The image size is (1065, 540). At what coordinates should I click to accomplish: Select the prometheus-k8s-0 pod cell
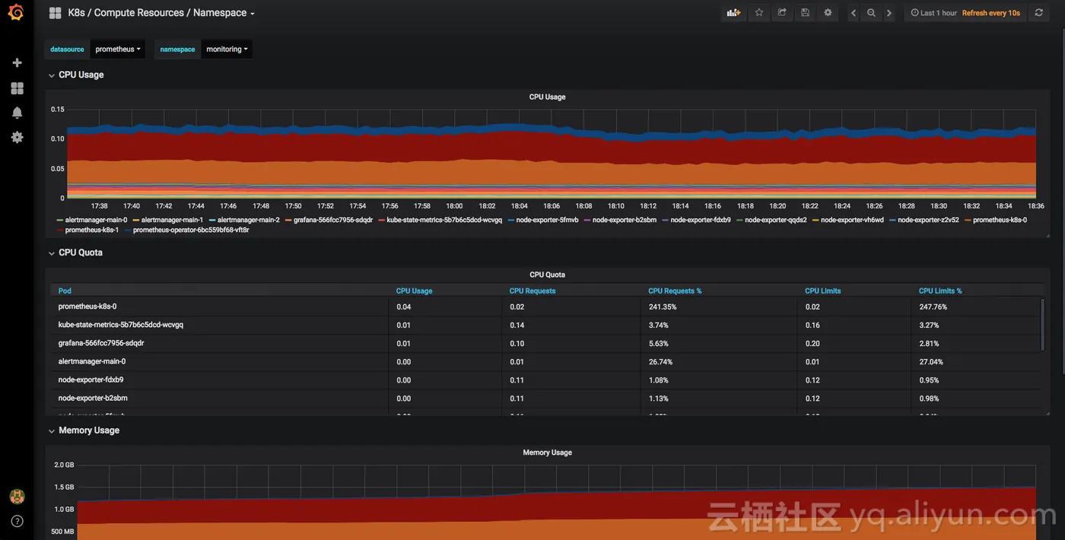click(220, 307)
